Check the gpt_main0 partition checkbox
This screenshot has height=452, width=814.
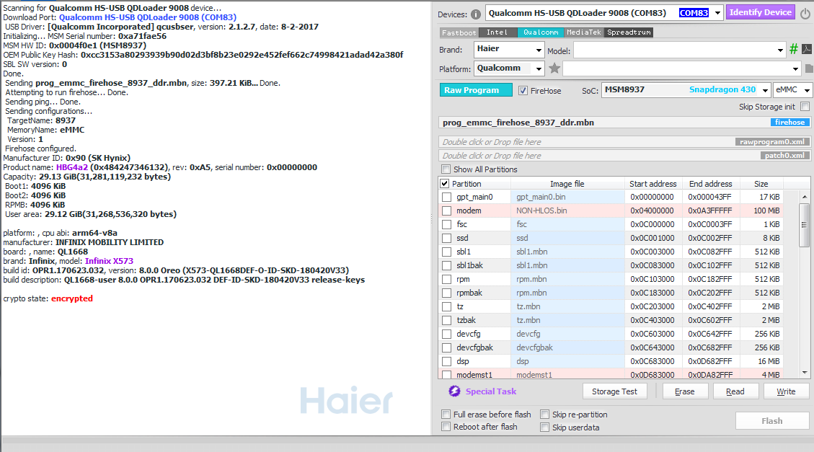446,198
